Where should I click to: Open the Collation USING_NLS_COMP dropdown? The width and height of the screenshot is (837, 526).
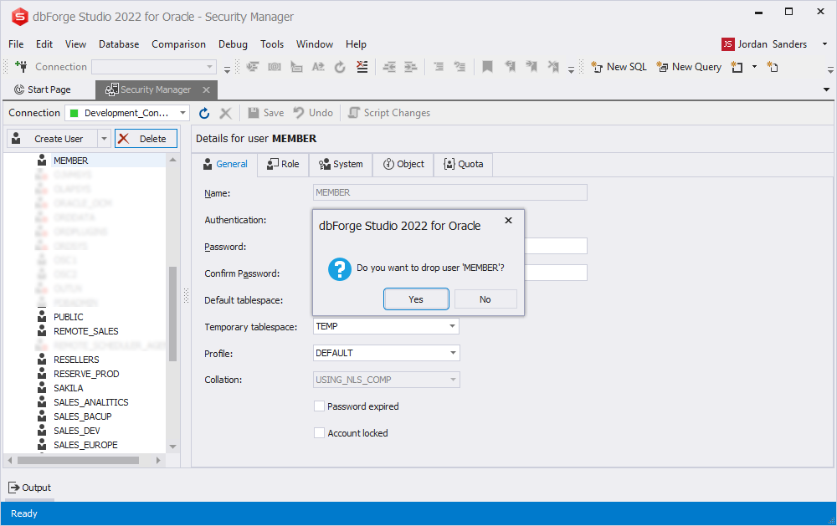coord(453,380)
